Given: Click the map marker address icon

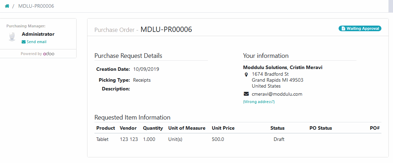Looking at the screenshot, I should [x=246, y=74].
